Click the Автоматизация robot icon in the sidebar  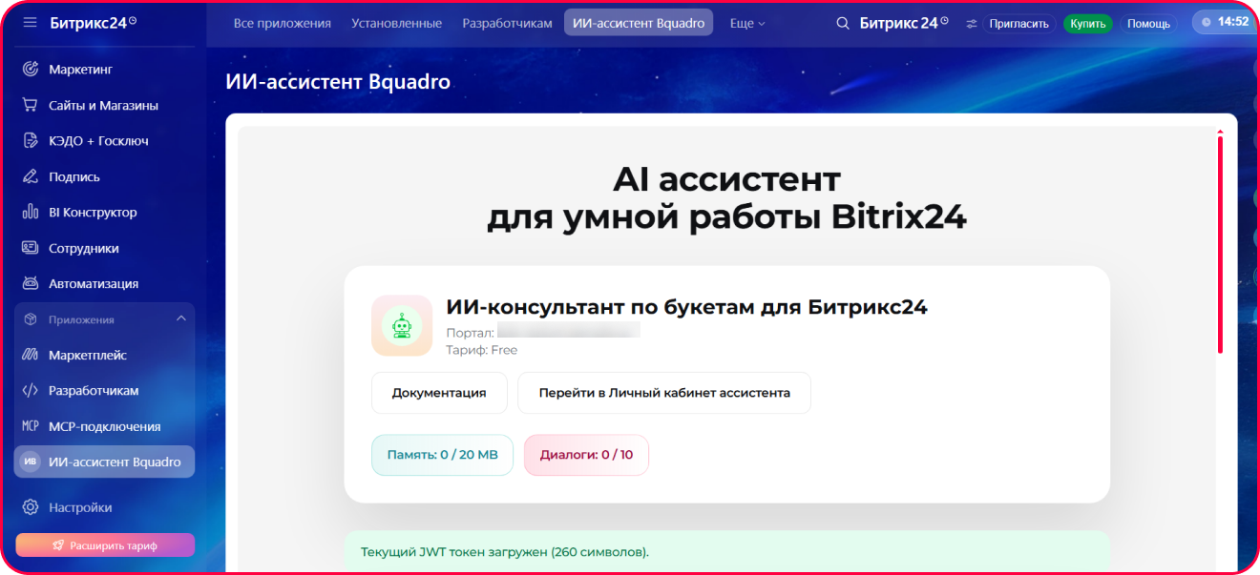tap(31, 283)
